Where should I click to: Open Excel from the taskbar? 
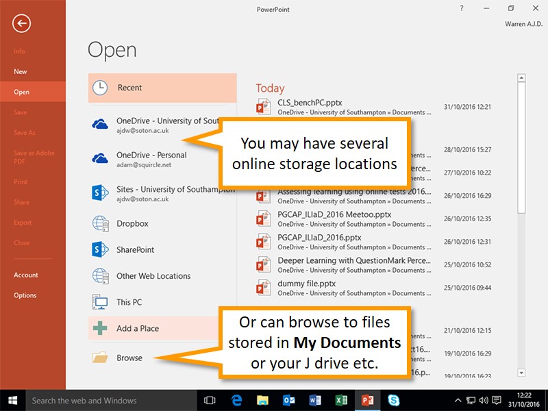coord(341,401)
